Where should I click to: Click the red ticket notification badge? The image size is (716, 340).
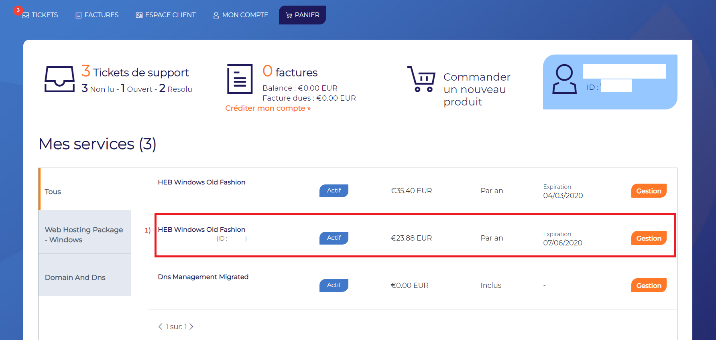(18, 10)
